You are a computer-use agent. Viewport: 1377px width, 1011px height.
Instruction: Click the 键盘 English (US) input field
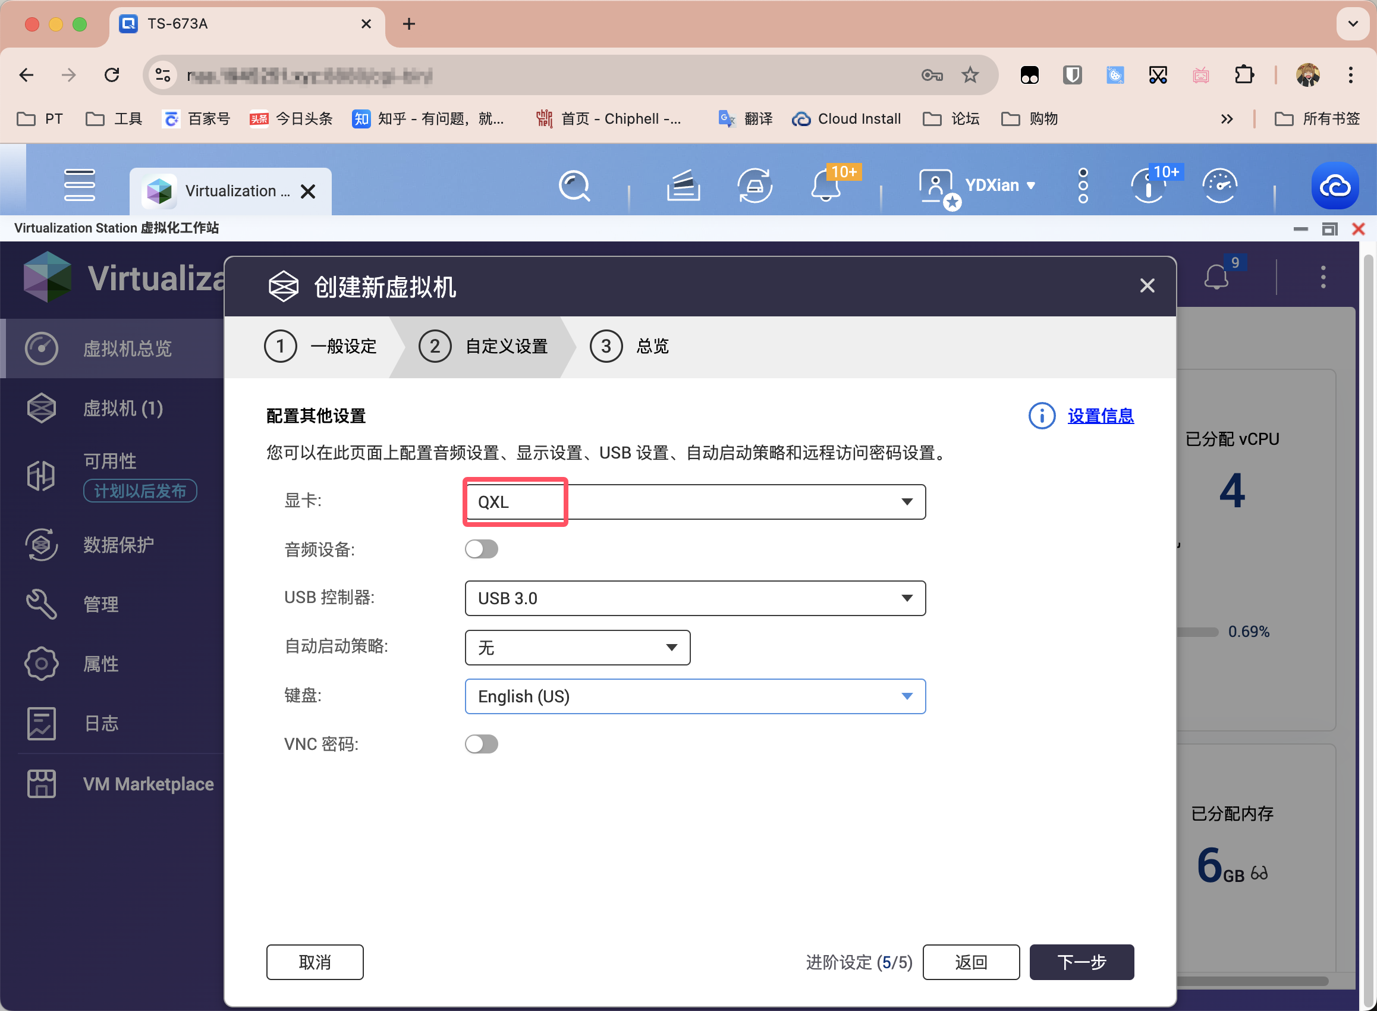(x=695, y=695)
